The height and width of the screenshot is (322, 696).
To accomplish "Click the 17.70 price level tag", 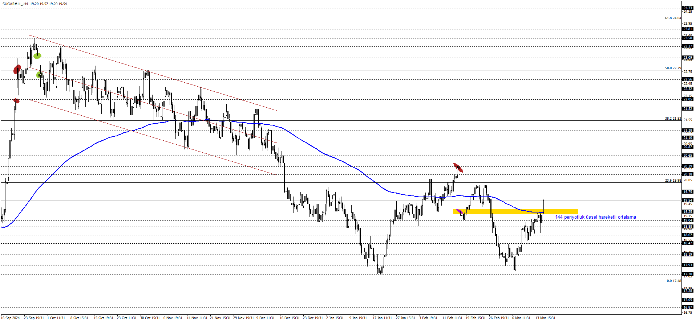I will point(688,274).
